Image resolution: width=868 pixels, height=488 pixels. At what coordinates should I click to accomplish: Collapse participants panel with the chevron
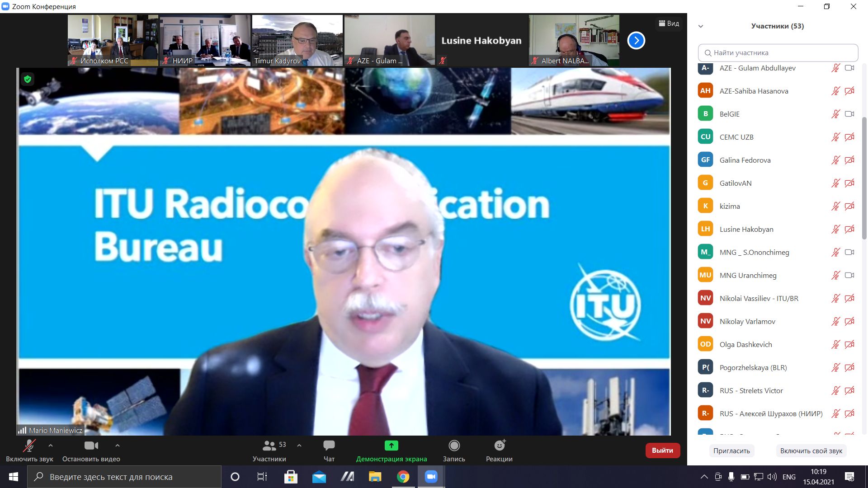[x=701, y=26]
